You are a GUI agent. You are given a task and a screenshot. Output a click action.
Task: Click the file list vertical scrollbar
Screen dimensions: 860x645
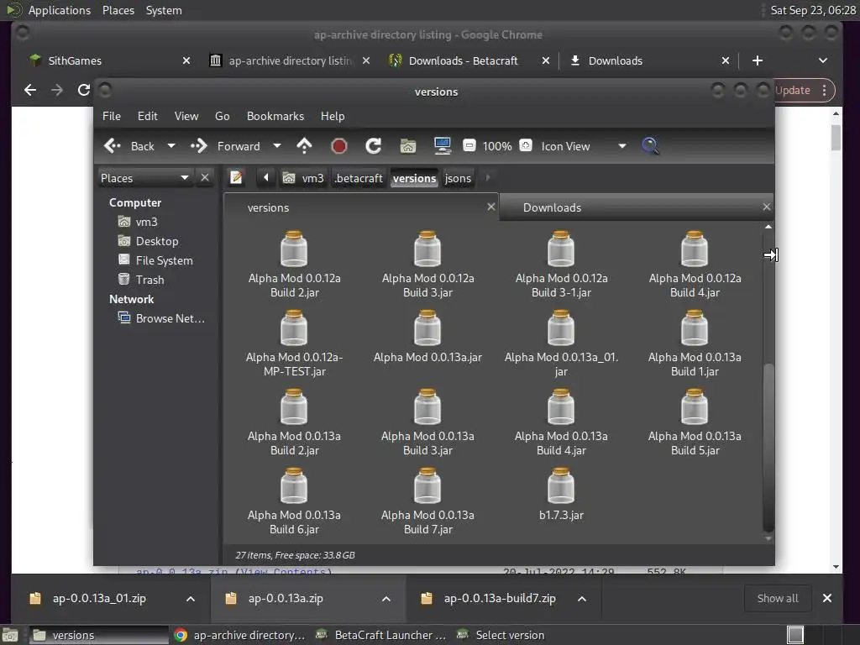(768, 445)
